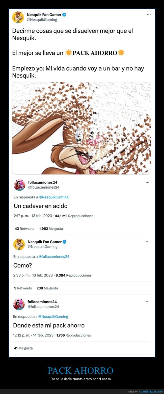Screen dimensions: 164x394
Task: Open the more options menu on original tweet
Action: click(x=149, y=15)
